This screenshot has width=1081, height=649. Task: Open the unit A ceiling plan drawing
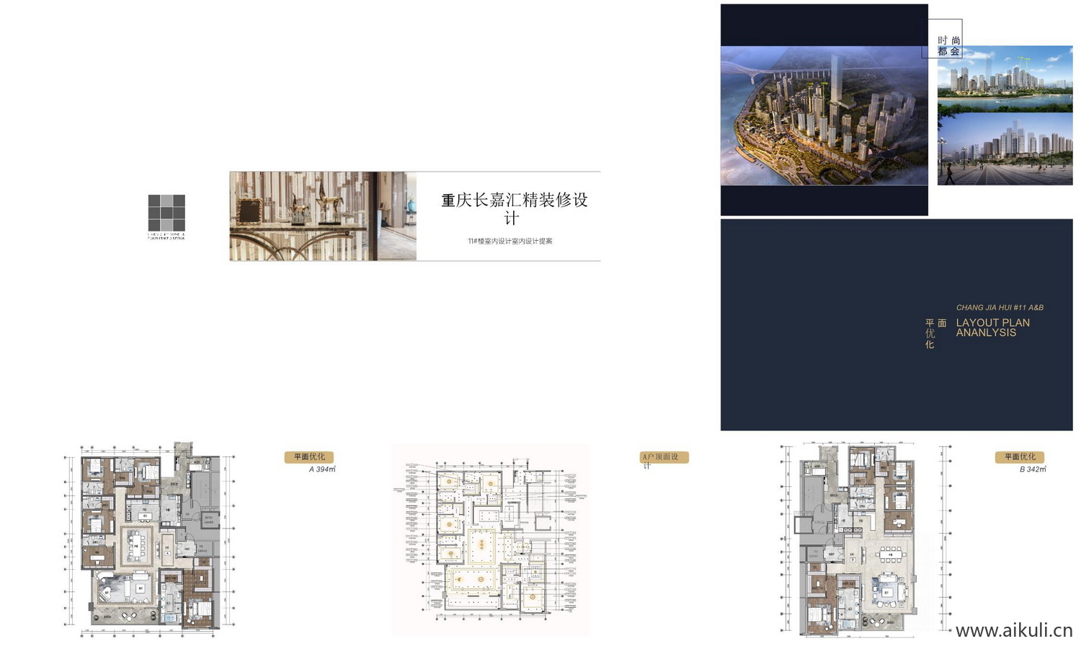(490, 539)
